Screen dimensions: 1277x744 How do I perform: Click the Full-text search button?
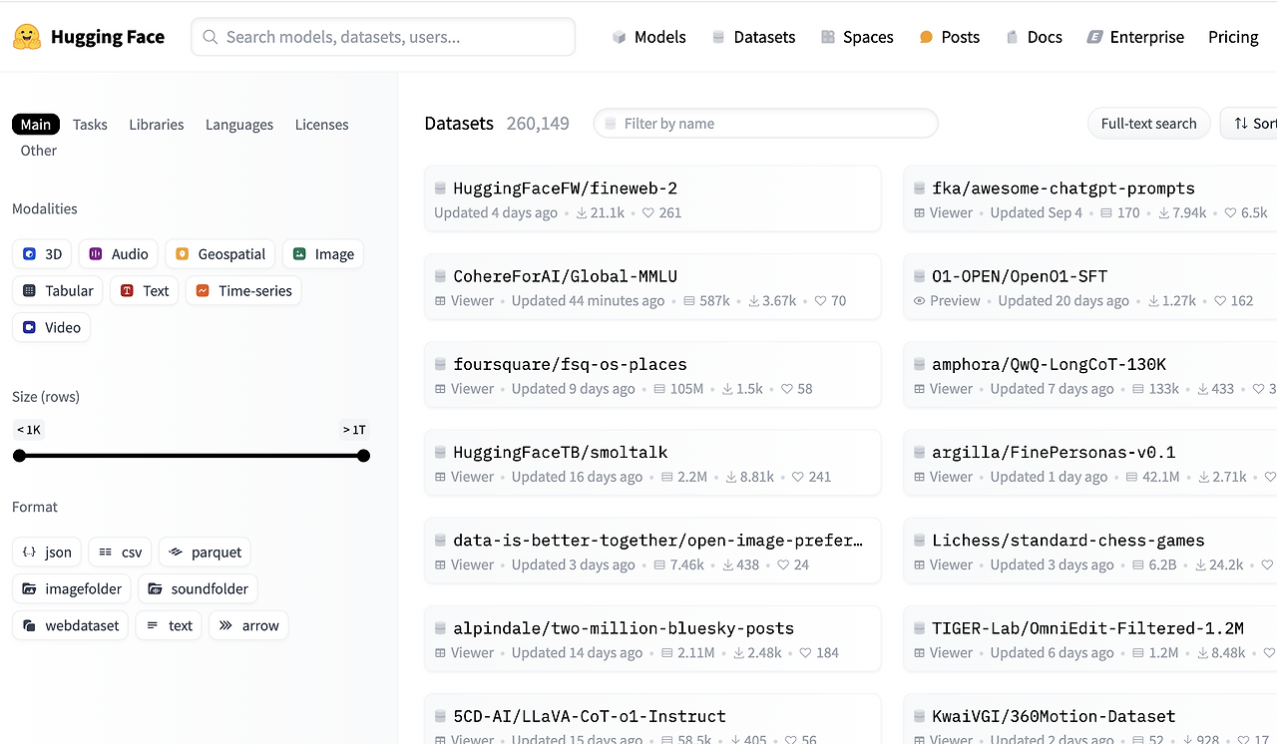click(1148, 124)
